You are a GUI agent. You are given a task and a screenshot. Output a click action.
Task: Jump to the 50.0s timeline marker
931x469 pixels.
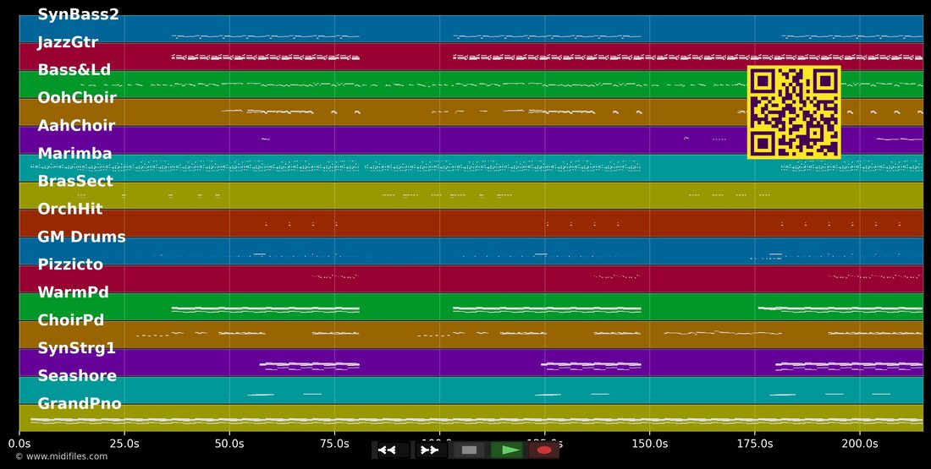pos(229,444)
